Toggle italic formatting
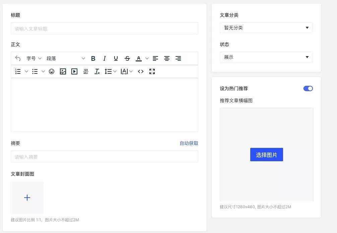Viewport: 337px width, 233px height. [x=105, y=58]
